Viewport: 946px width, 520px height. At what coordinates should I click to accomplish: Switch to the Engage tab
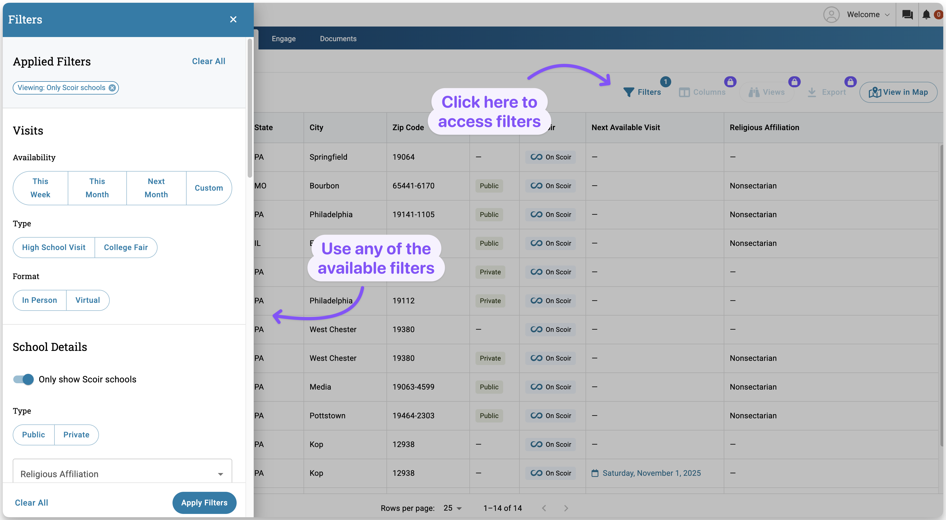[x=284, y=38]
